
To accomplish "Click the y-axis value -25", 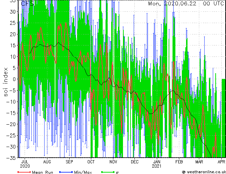I will [x=11, y=136].
